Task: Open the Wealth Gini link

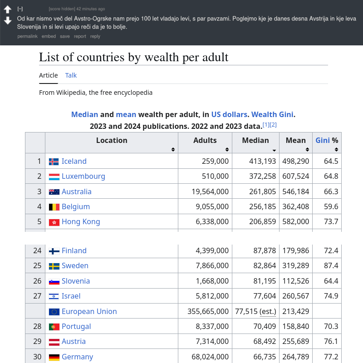Action: click(x=272, y=114)
